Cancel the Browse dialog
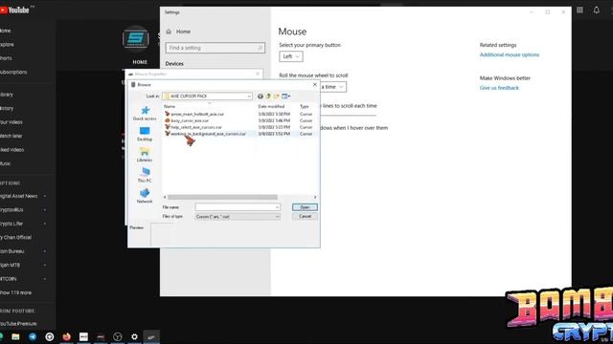 (305, 216)
